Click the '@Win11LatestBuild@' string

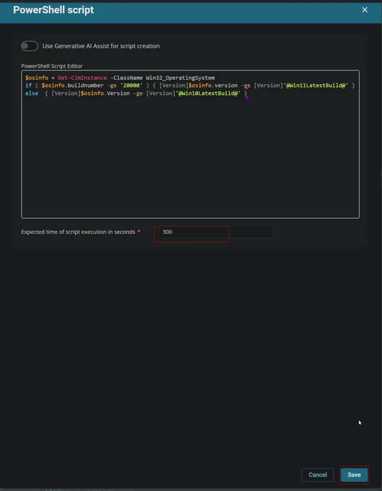[x=316, y=85]
